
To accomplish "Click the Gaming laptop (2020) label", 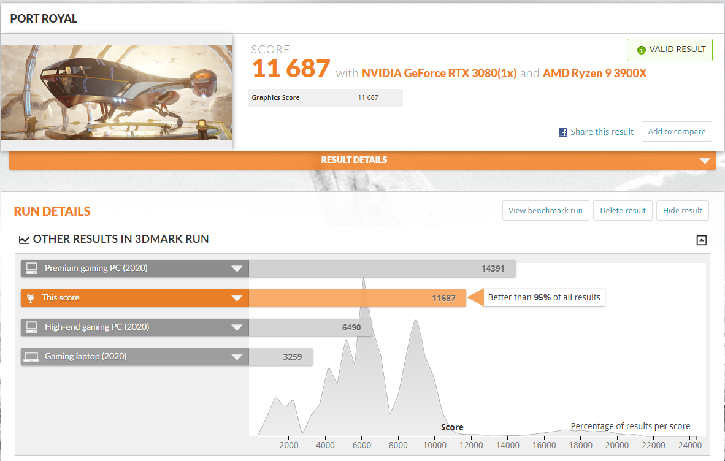I will tap(85, 357).
